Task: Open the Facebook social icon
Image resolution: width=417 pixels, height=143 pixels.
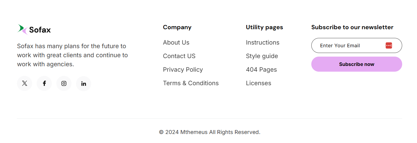Action: click(44, 83)
